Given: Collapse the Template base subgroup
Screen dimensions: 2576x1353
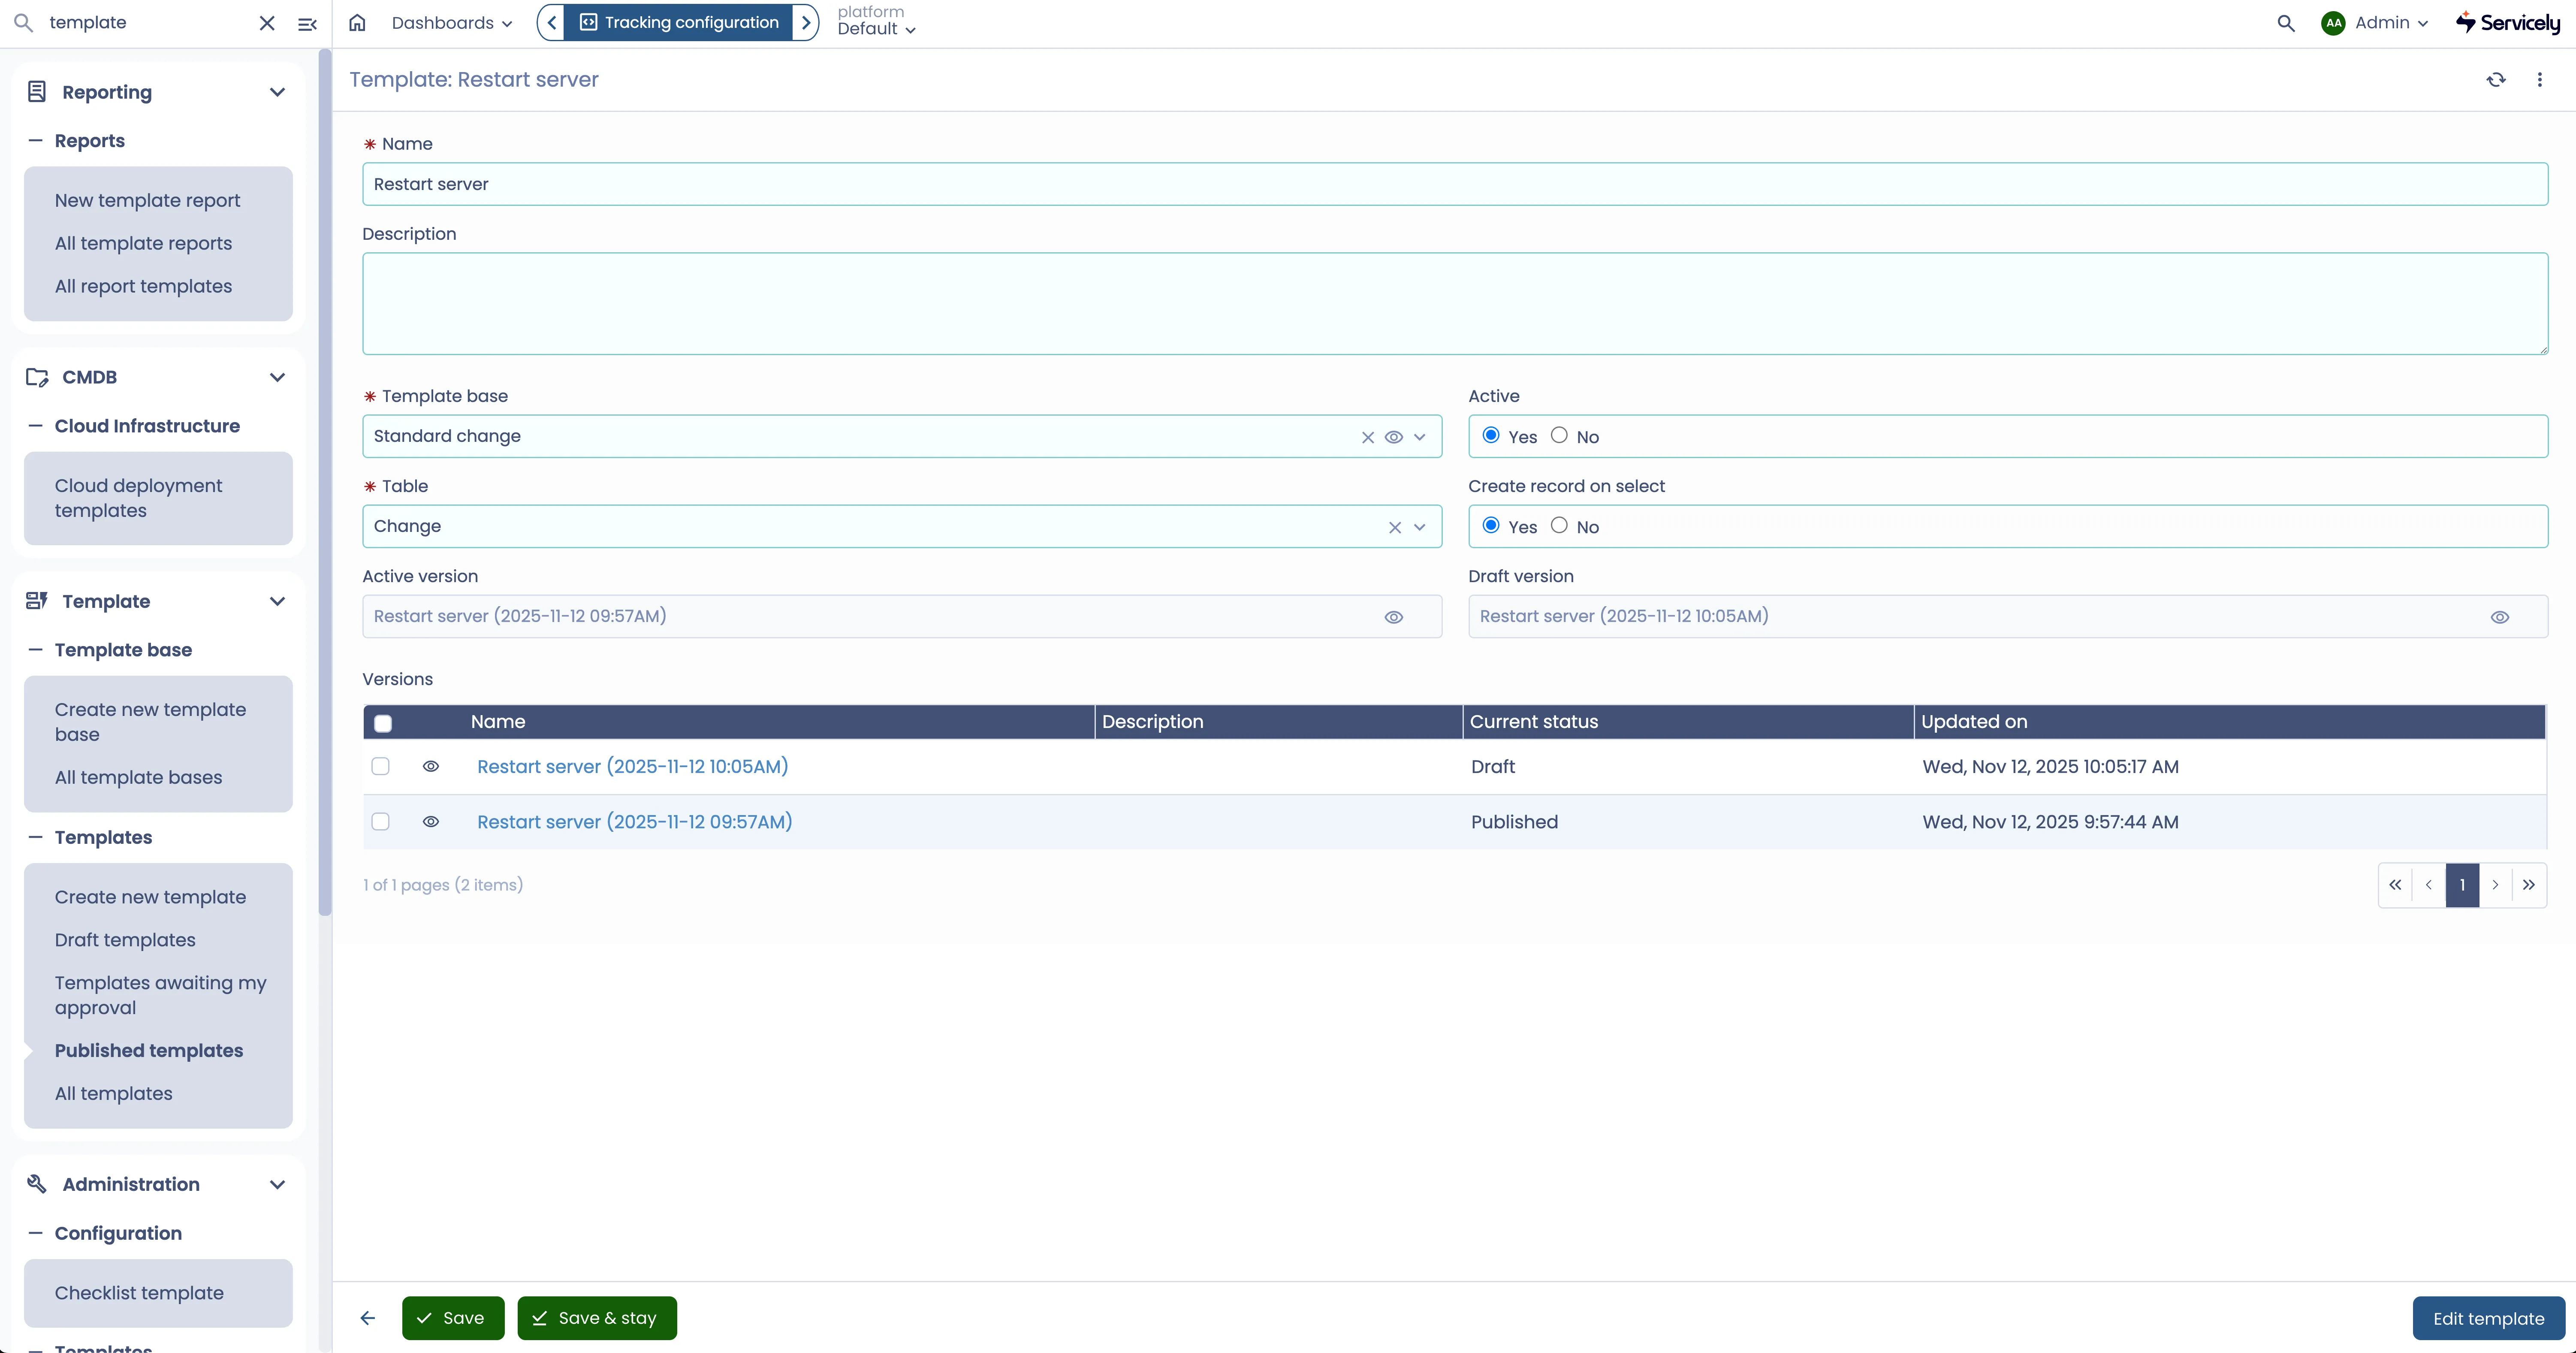Looking at the screenshot, I should coord(36,650).
